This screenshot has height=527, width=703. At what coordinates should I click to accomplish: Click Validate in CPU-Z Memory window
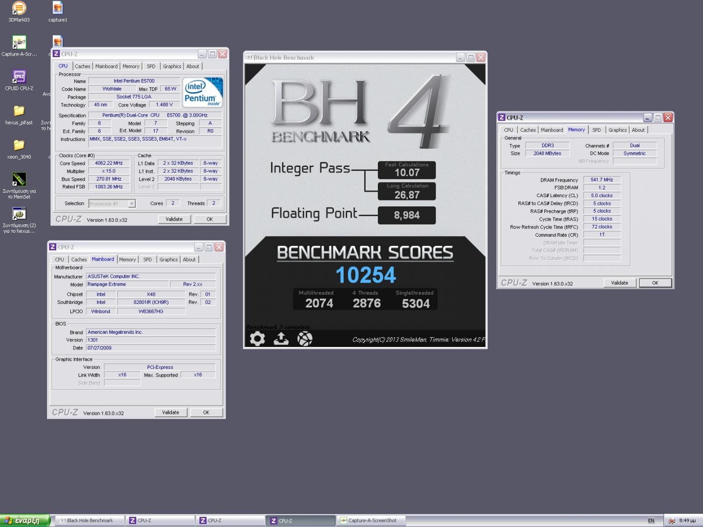[620, 283]
